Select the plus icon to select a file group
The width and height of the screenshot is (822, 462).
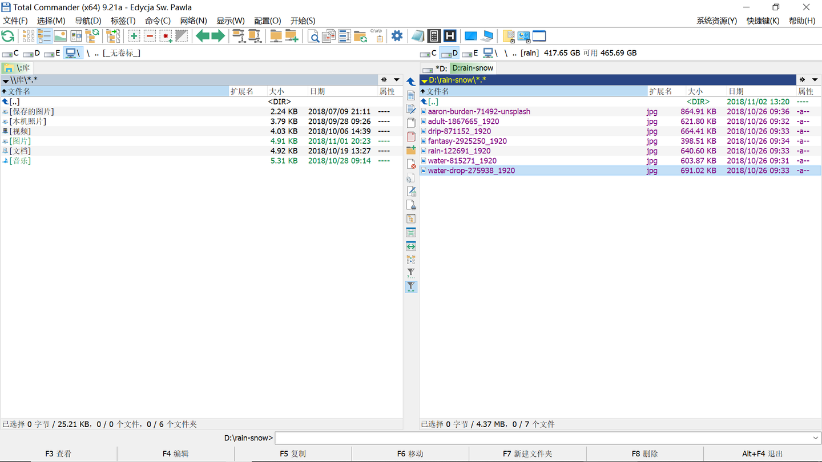click(x=134, y=37)
